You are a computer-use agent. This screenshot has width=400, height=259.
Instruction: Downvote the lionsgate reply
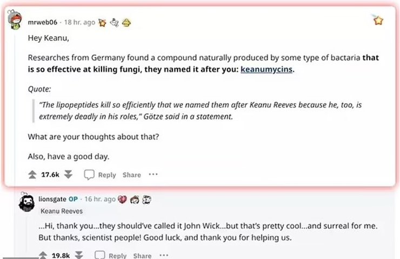79,255
